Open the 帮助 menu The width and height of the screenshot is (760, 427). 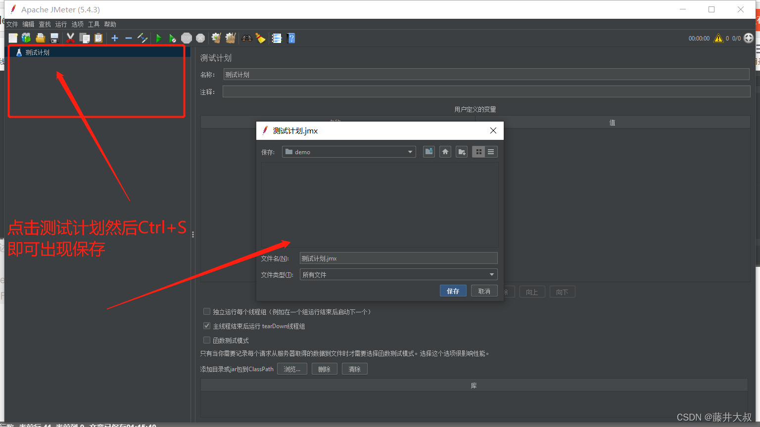pyautogui.click(x=110, y=24)
